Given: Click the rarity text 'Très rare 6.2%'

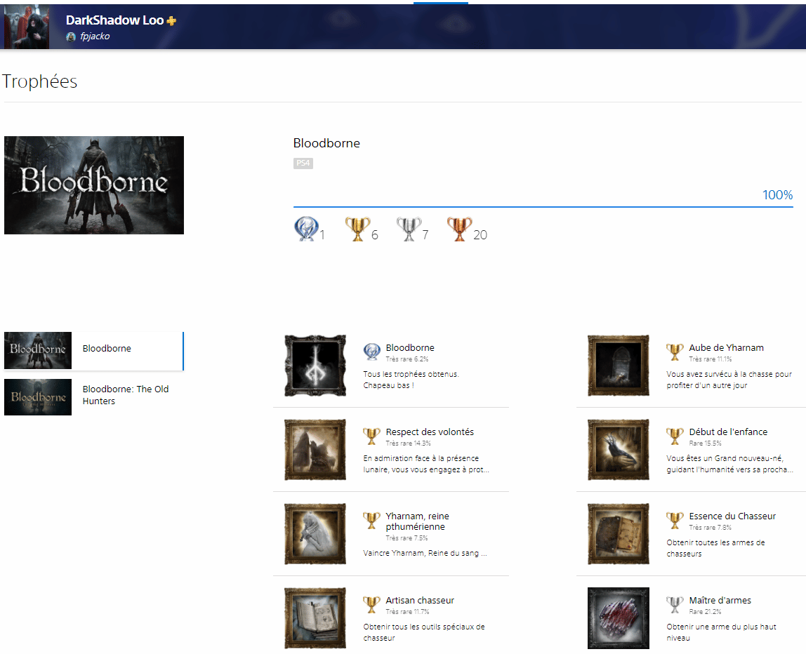Looking at the screenshot, I should pos(407,359).
